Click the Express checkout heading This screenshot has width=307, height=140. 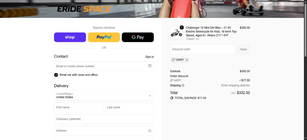(104, 28)
